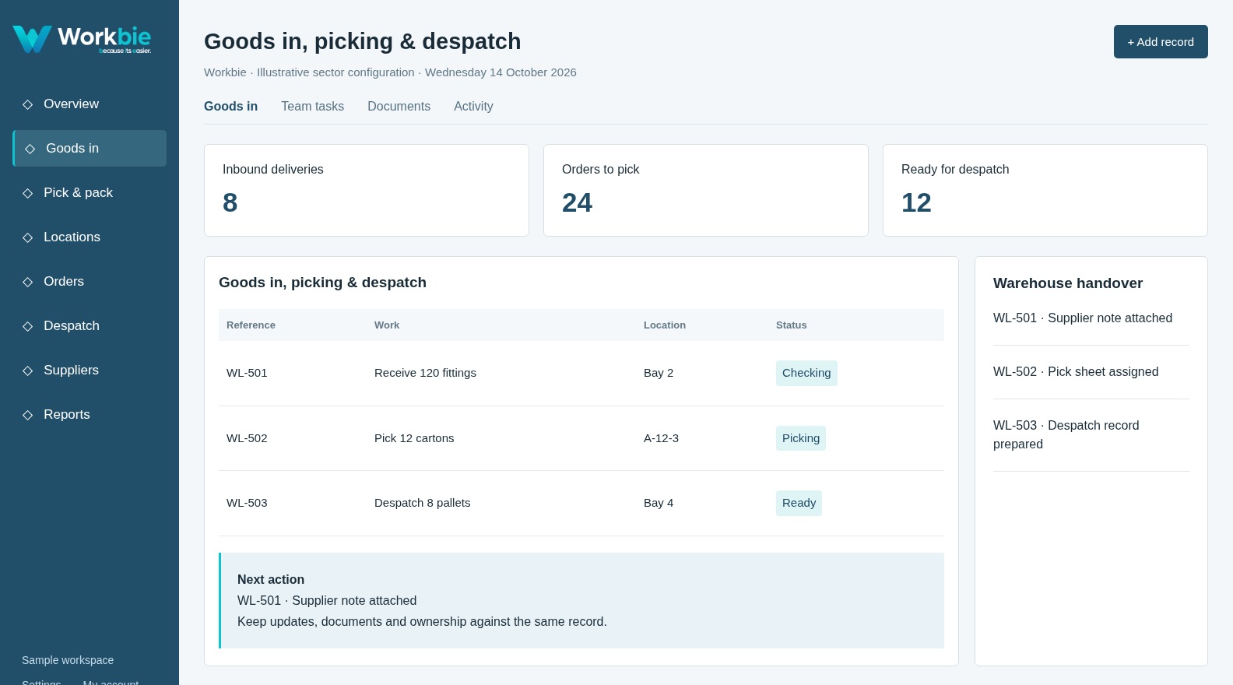This screenshot has width=1233, height=685.
Task: Switch to the Documents tab
Action: tap(399, 107)
